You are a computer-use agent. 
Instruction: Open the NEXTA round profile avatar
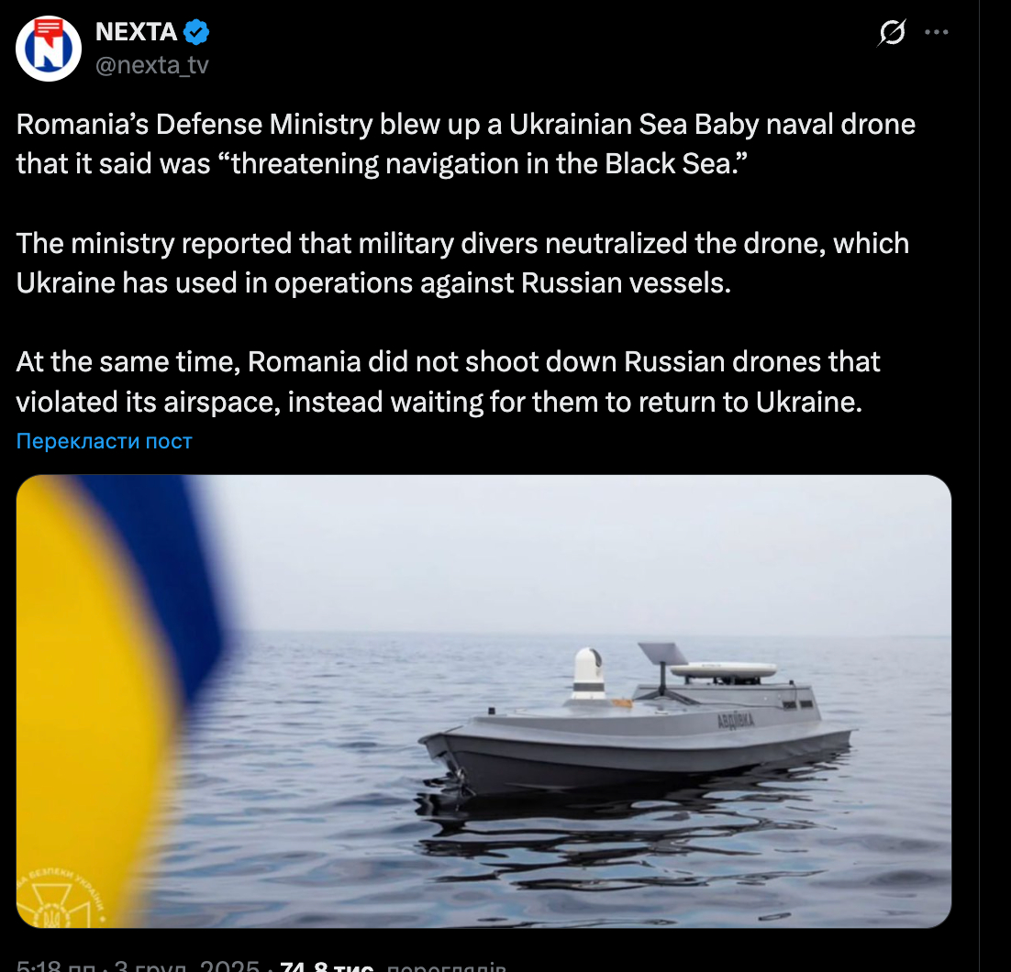[49, 49]
